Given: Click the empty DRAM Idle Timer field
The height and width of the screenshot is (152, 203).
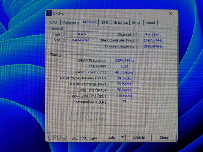Looking at the screenshot, I should pos(124,108).
